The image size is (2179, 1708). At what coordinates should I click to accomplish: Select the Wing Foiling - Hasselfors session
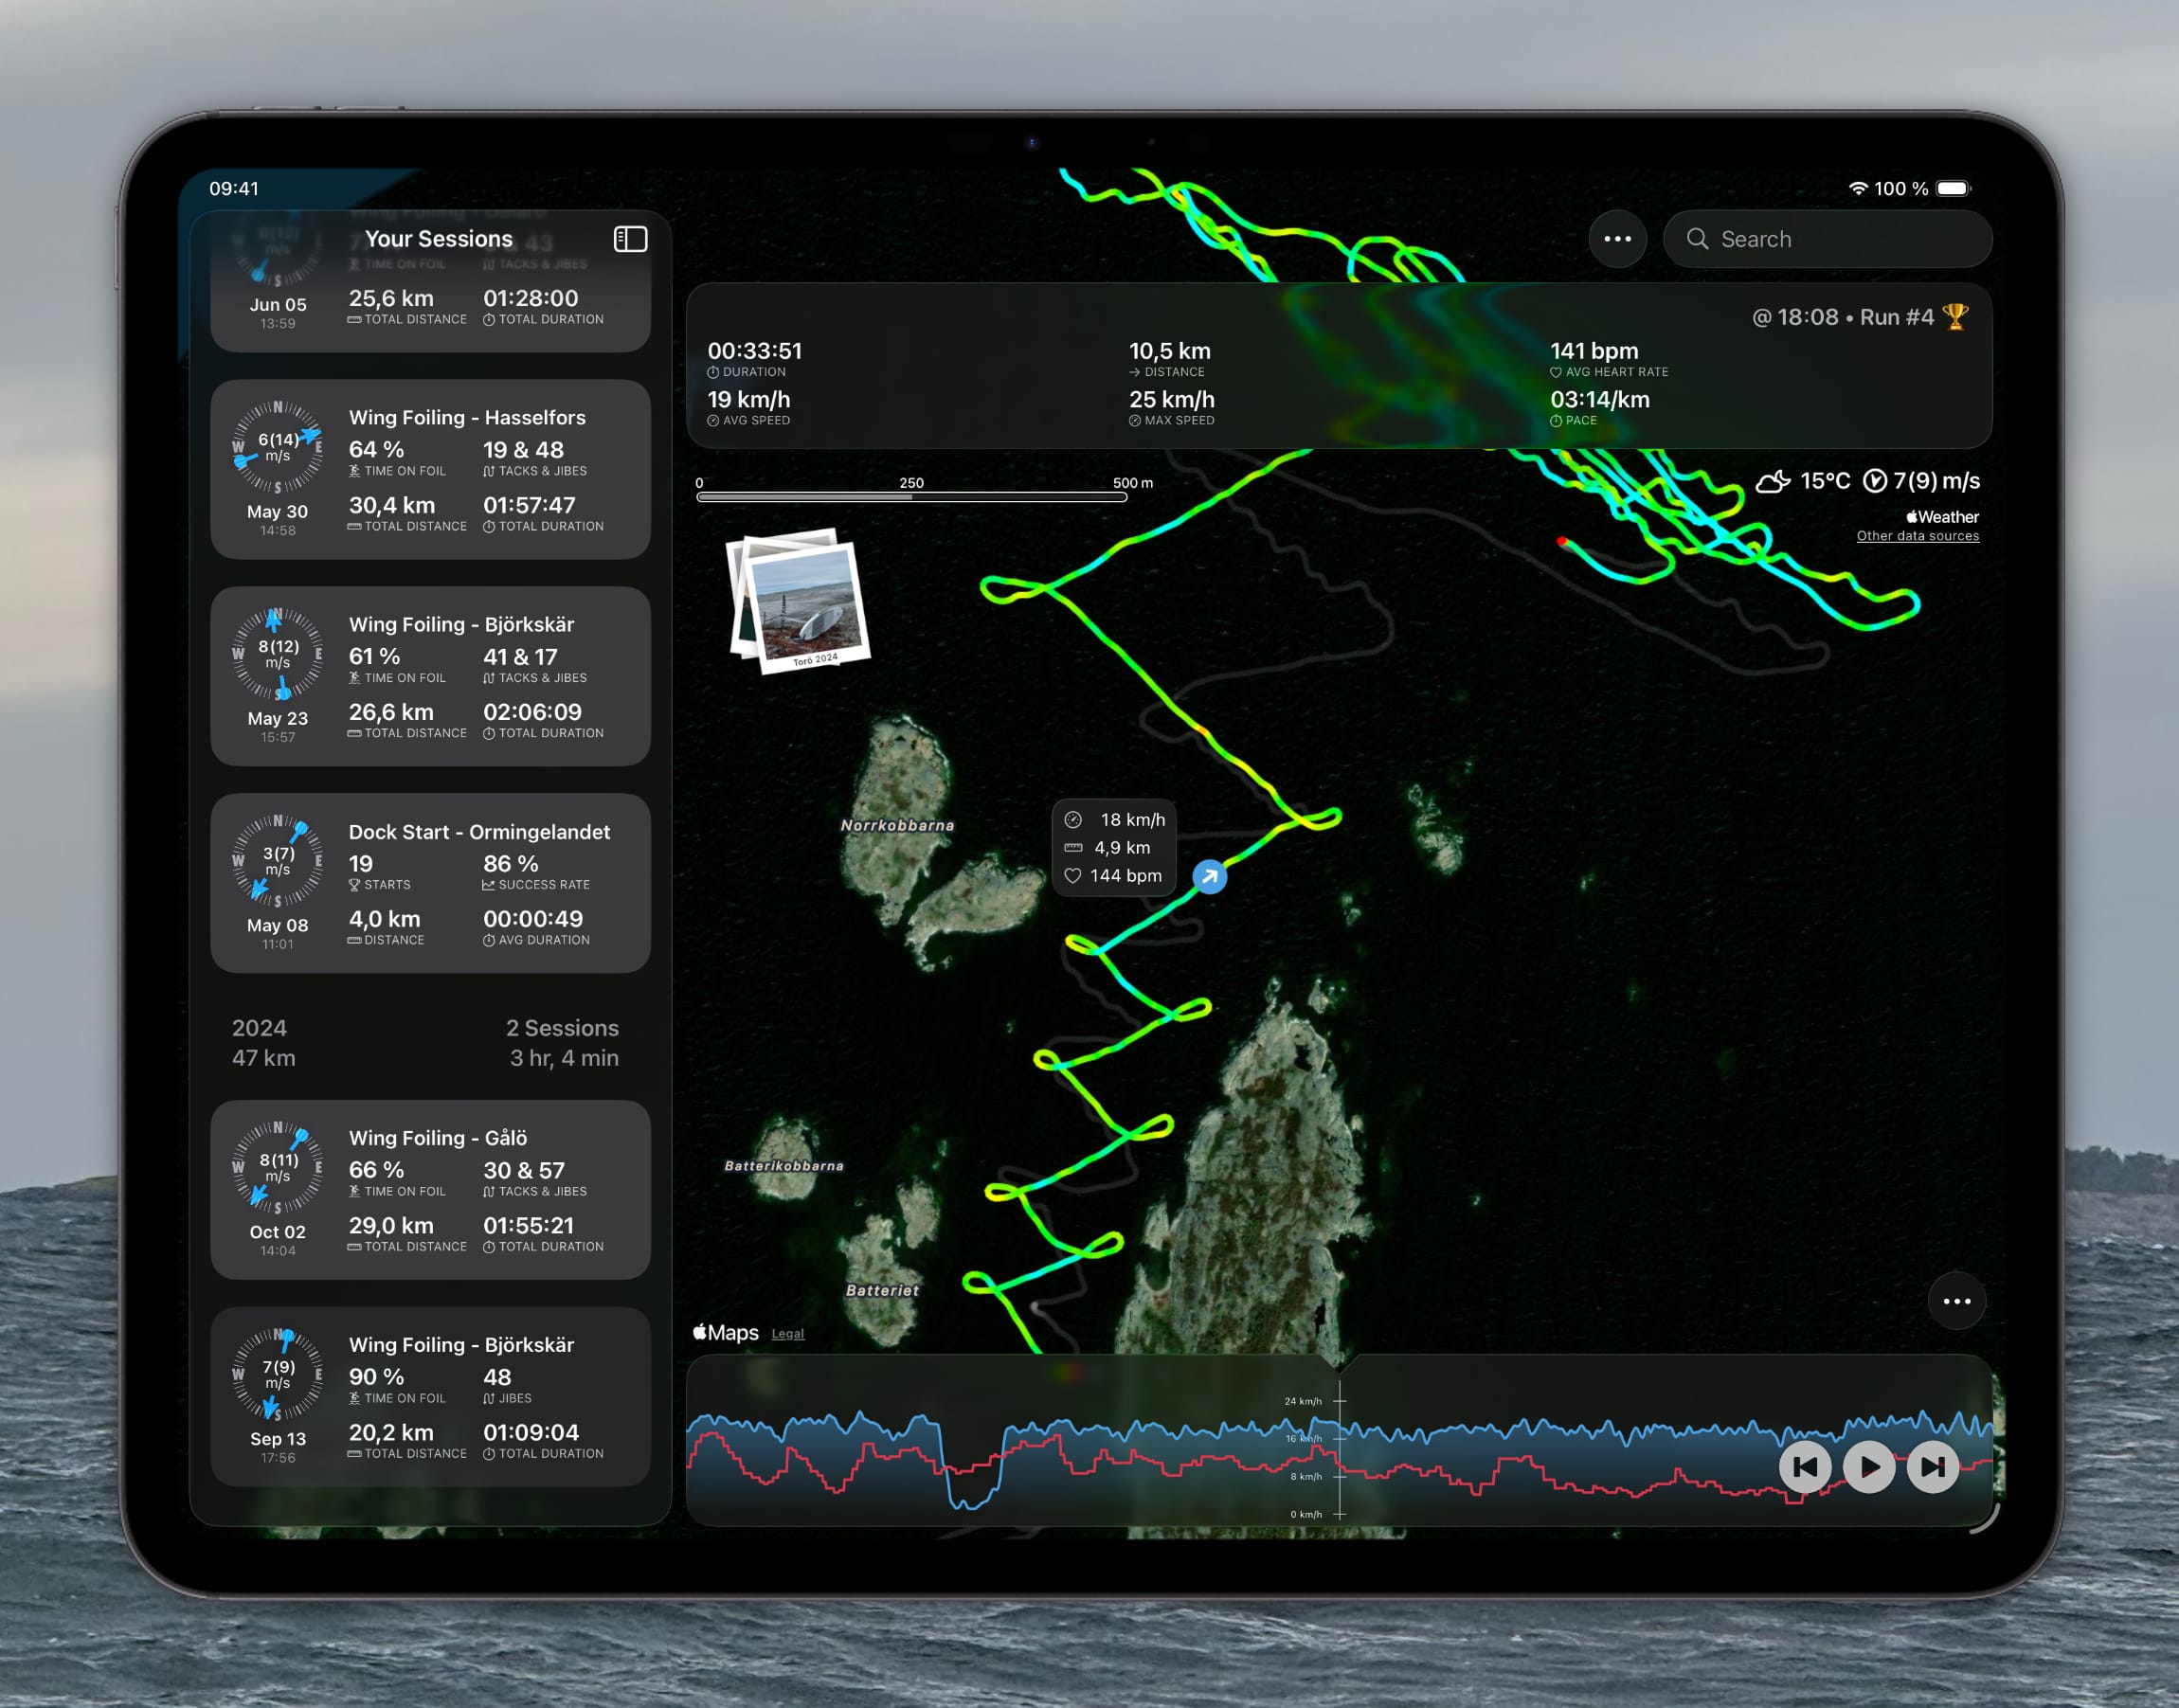tap(430, 469)
